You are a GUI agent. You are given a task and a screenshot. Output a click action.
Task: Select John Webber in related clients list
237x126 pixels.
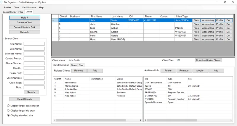[98, 89]
